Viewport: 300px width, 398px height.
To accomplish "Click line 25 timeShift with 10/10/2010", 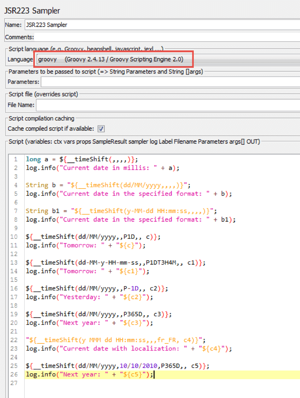I will pyautogui.click(x=117, y=366).
